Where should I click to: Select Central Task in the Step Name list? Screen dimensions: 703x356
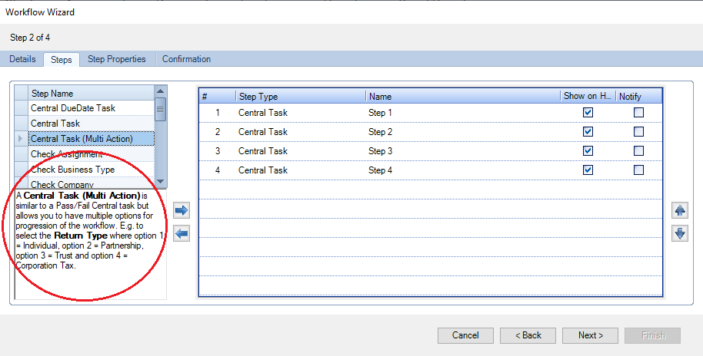[x=92, y=124]
